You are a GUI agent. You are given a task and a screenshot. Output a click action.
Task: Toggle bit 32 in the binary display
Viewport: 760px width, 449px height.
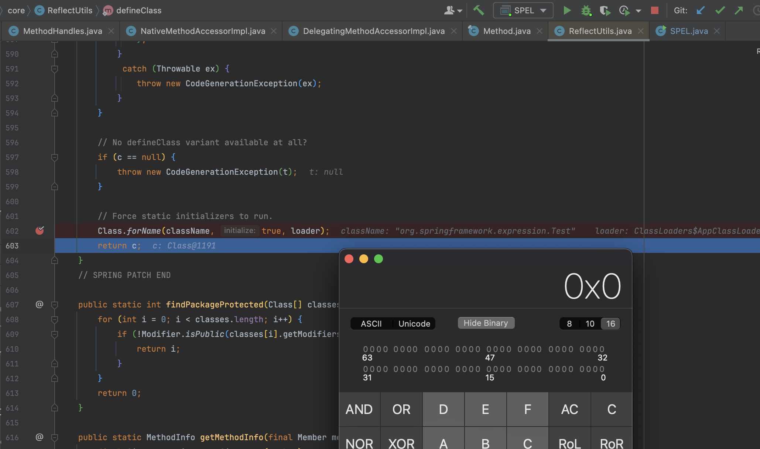point(602,349)
